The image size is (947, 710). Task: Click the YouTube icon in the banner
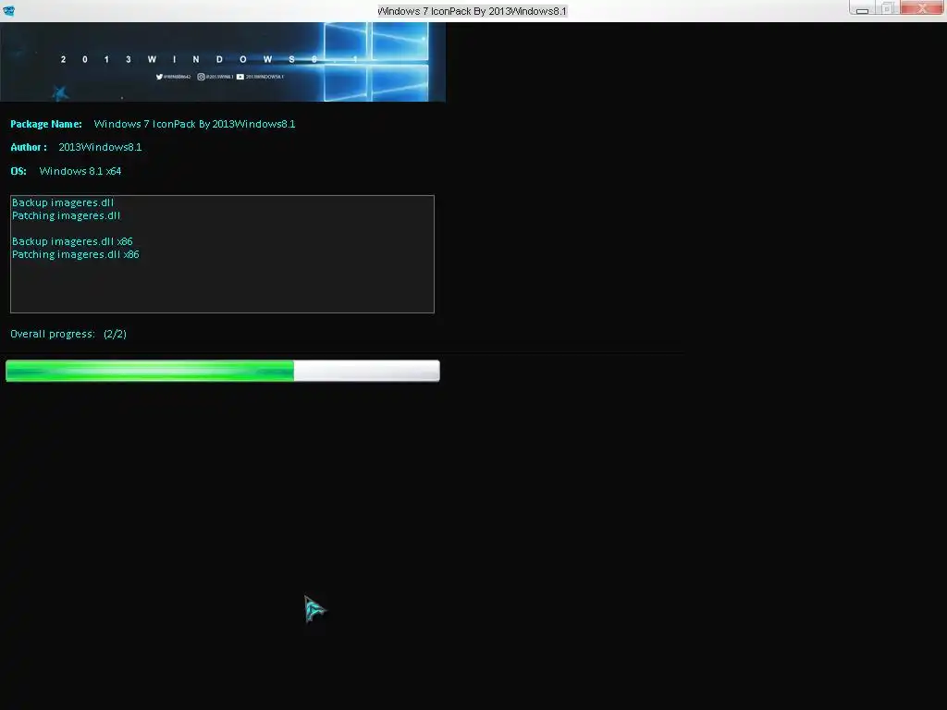240,77
